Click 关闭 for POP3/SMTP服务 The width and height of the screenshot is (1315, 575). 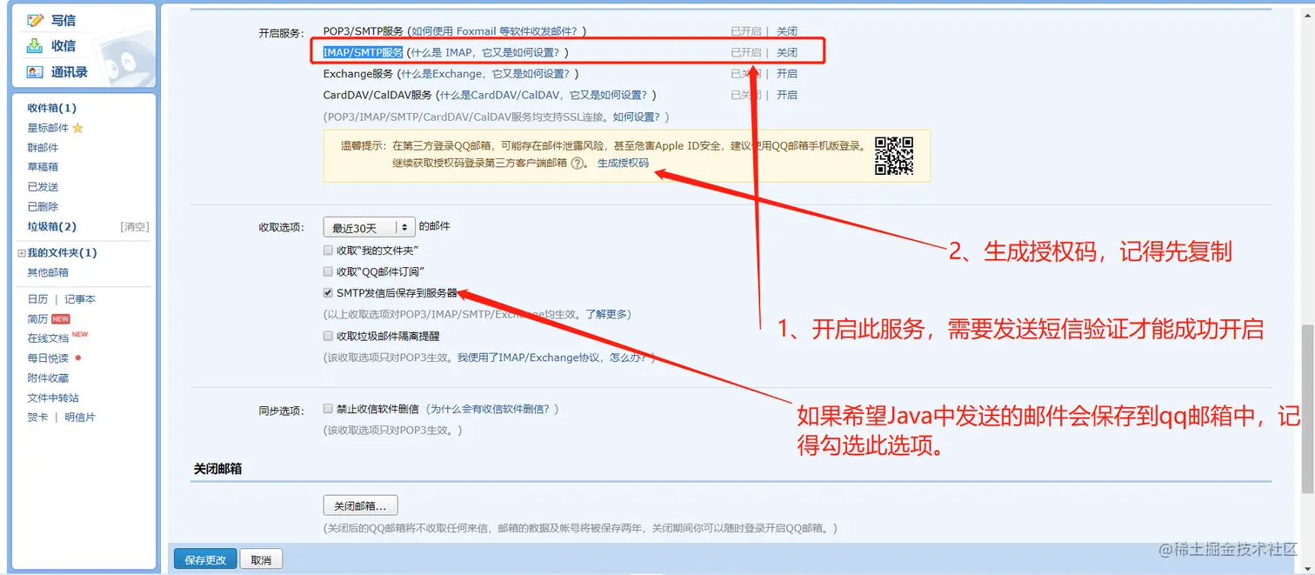point(787,31)
